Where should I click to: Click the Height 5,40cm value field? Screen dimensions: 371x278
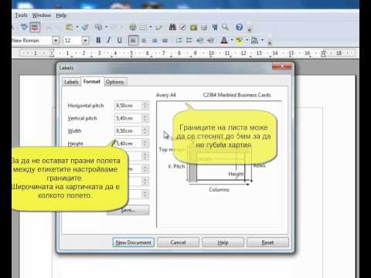128,144
